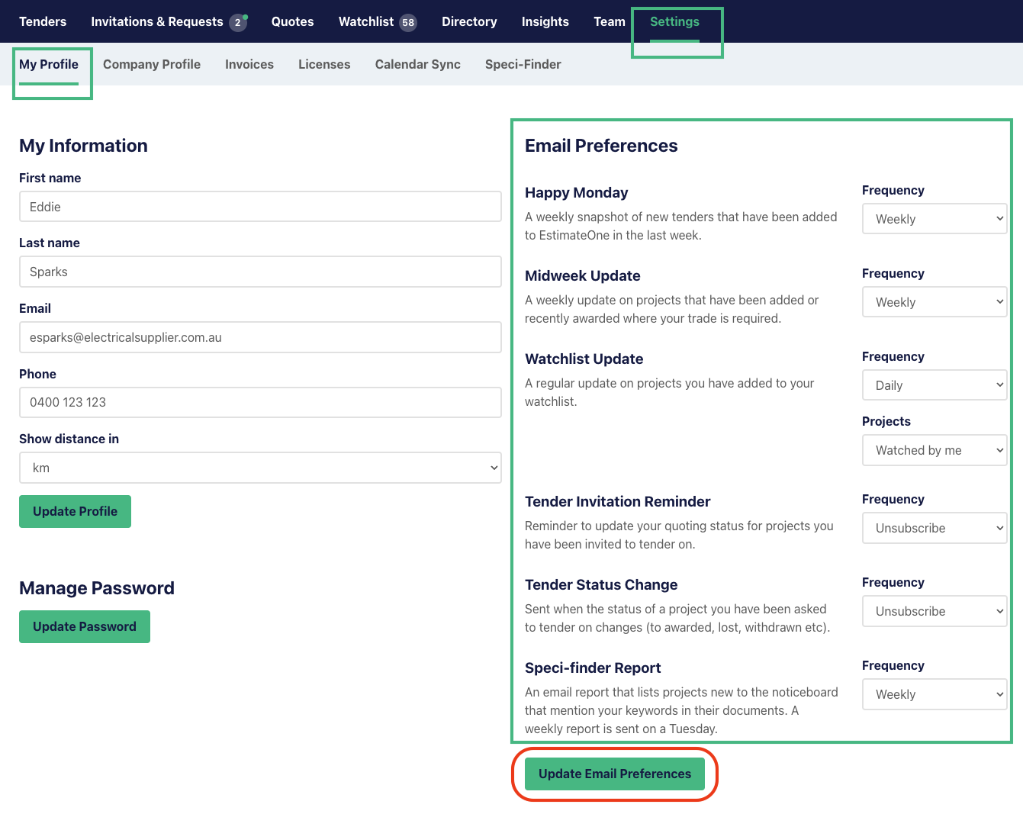Image resolution: width=1023 pixels, height=814 pixels.
Task: Click the First name field containing Eddie
Action: 260,207
